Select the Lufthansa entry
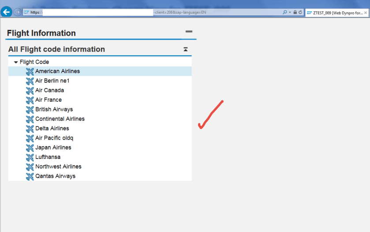Viewport: 370px width, 232px height. pos(48,157)
